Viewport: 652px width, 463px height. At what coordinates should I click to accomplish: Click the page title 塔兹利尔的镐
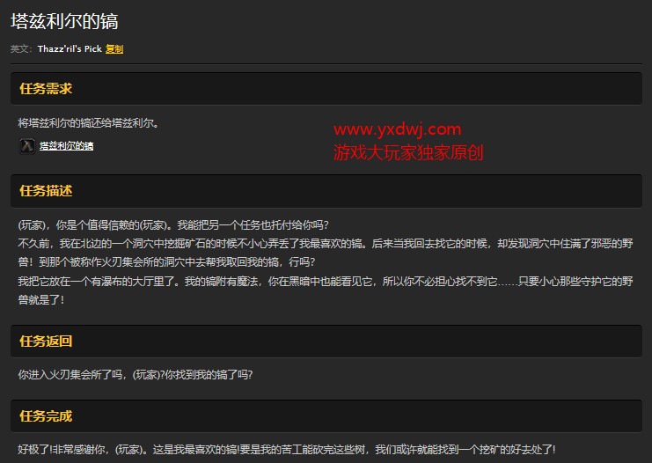click(x=64, y=20)
